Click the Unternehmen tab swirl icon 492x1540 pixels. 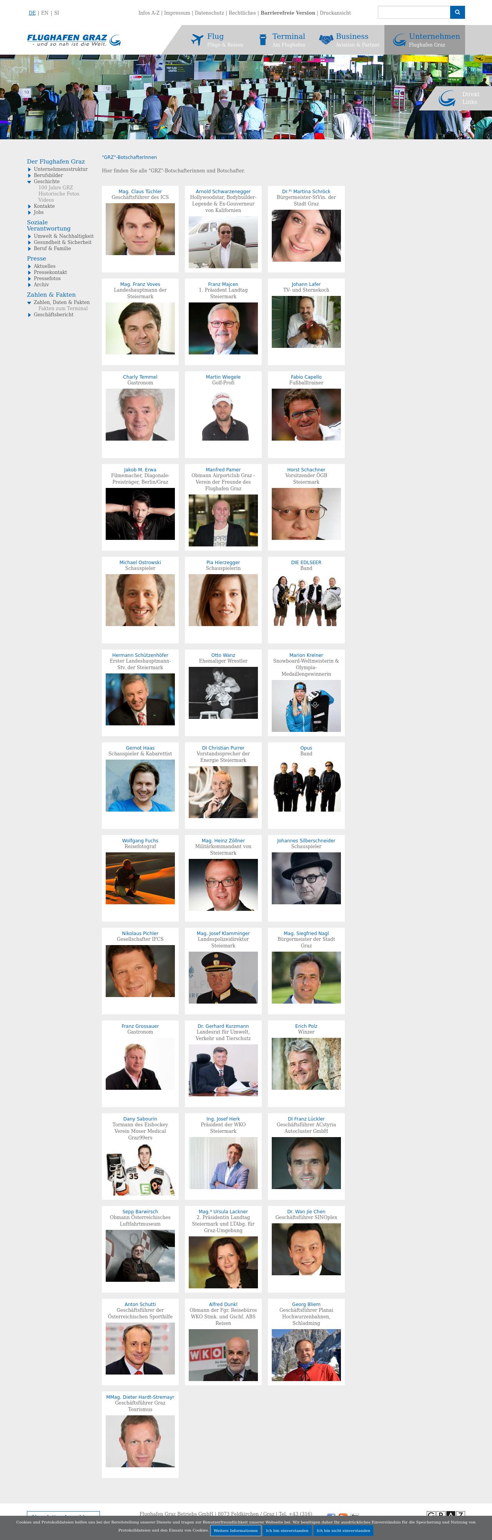(399, 40)
